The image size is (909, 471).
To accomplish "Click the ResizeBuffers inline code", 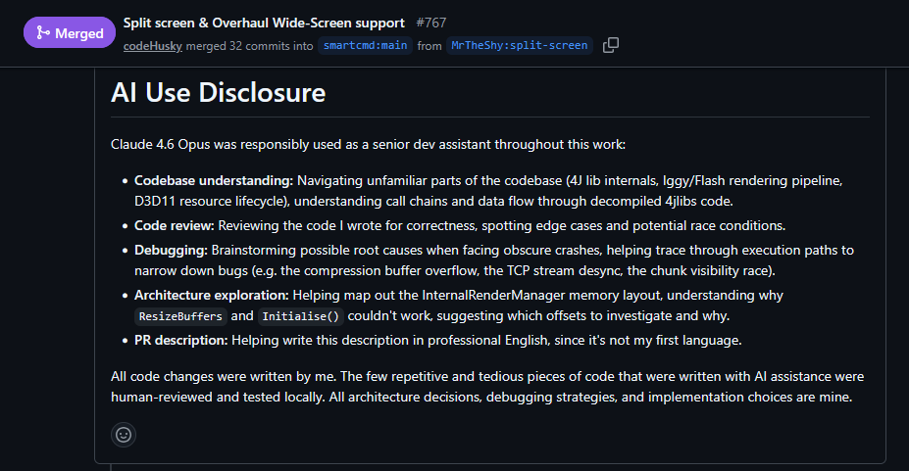I will [x=180, y=316].
